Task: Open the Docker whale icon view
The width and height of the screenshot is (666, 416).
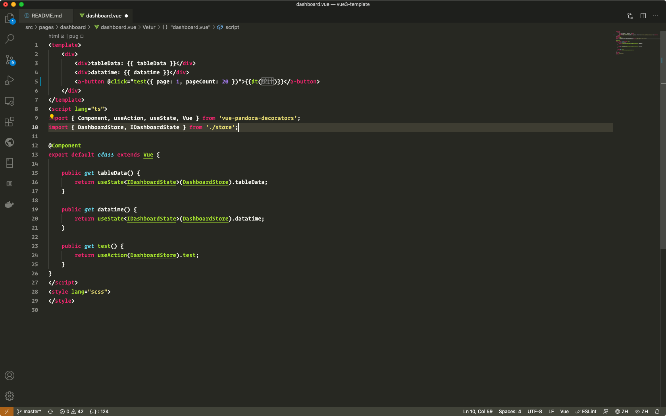Action: [10, 204]
